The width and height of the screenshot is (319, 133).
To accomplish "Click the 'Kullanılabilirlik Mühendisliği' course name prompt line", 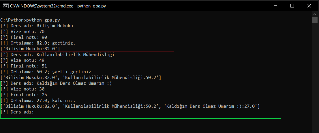I will (58, 55).
